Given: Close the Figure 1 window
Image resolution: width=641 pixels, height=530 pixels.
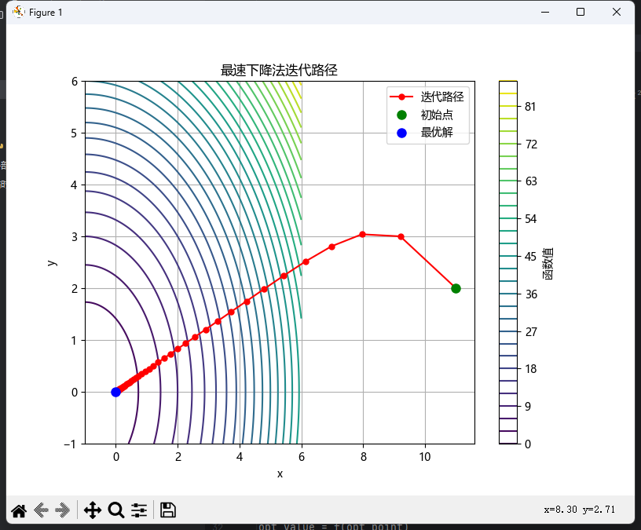Looking at the screenshot, I should click(x=617, y=13).
